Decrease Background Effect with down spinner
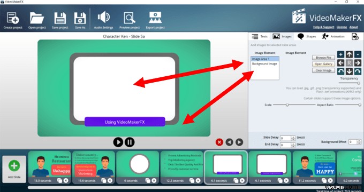 click(x=359, y=143)
